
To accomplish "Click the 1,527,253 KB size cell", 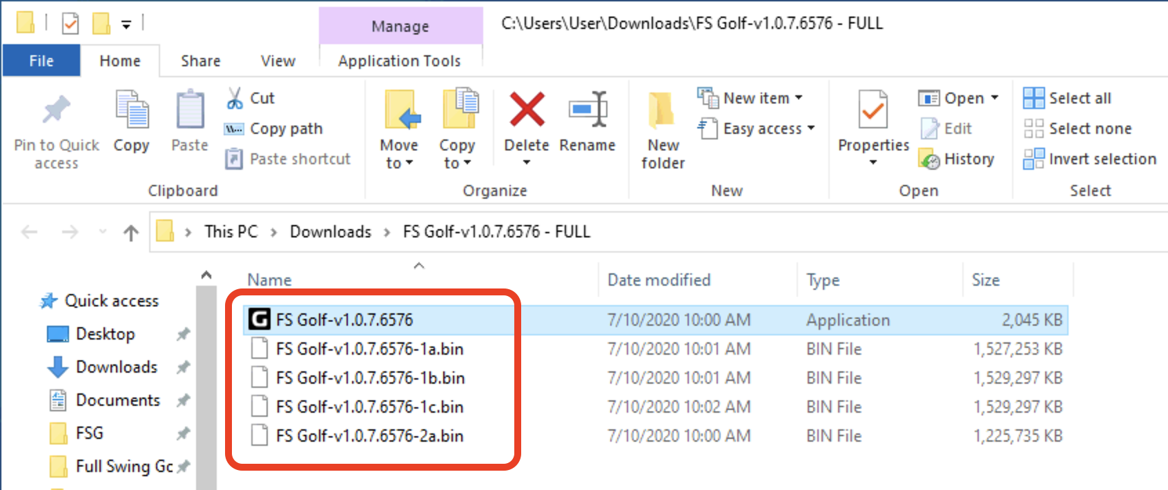I will click(1018, 349).
